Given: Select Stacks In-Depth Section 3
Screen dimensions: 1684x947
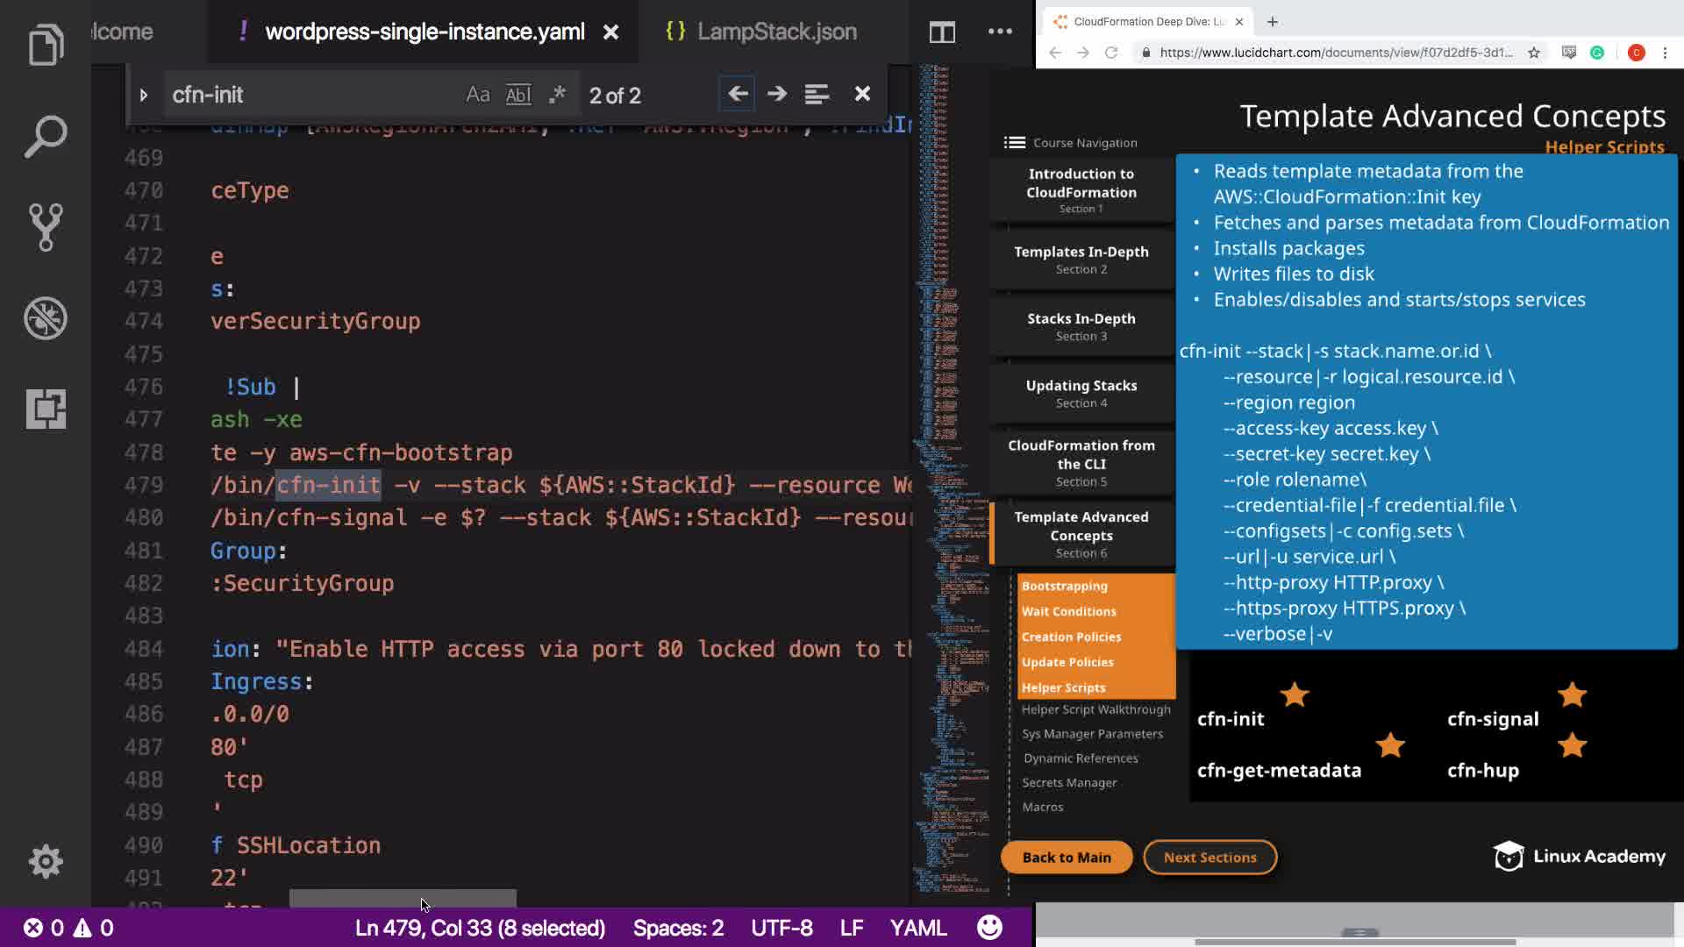Looking at the screenshot, I should [1081, 326].
